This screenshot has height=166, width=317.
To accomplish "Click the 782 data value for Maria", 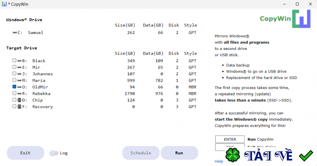I will point(159,80).
